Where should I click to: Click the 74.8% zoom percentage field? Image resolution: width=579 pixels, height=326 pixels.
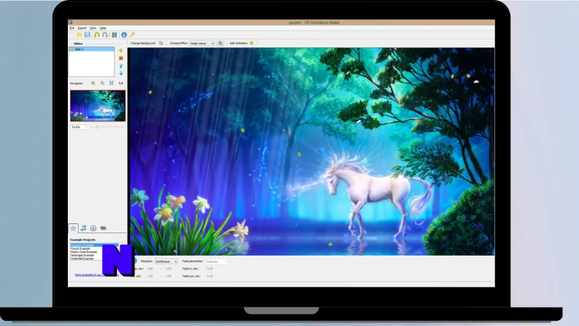(78, 127)
